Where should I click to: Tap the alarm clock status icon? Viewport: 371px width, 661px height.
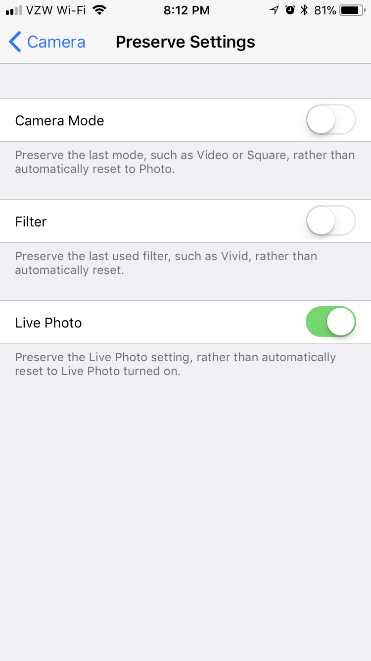290,10
